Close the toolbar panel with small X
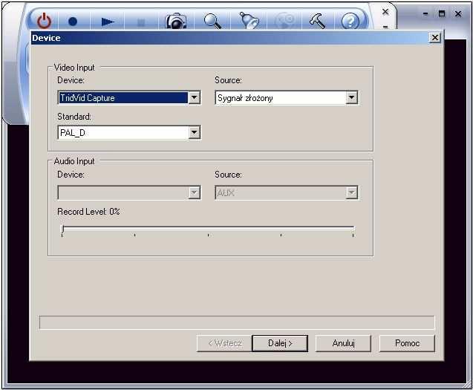This screenshot has height=390, width=473. [385, 12]
